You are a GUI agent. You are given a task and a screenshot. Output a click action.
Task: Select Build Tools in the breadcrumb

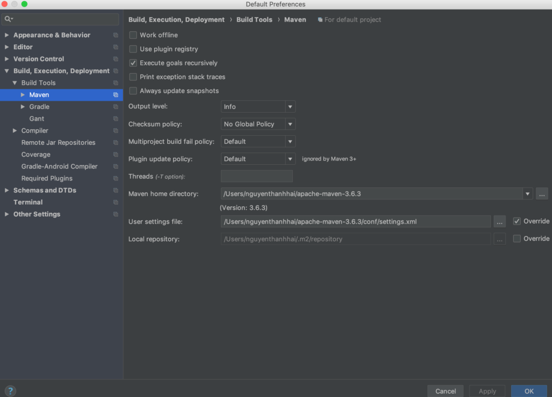[253, 19]
